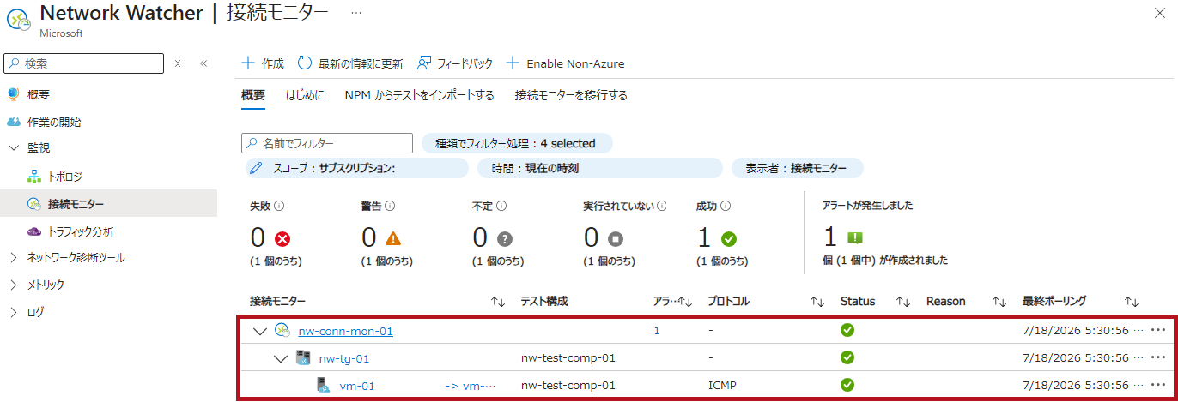The height and width of the screenshot is (402, 1178).
Task: Collapse the 監視 section
Action: coord(13,148)
